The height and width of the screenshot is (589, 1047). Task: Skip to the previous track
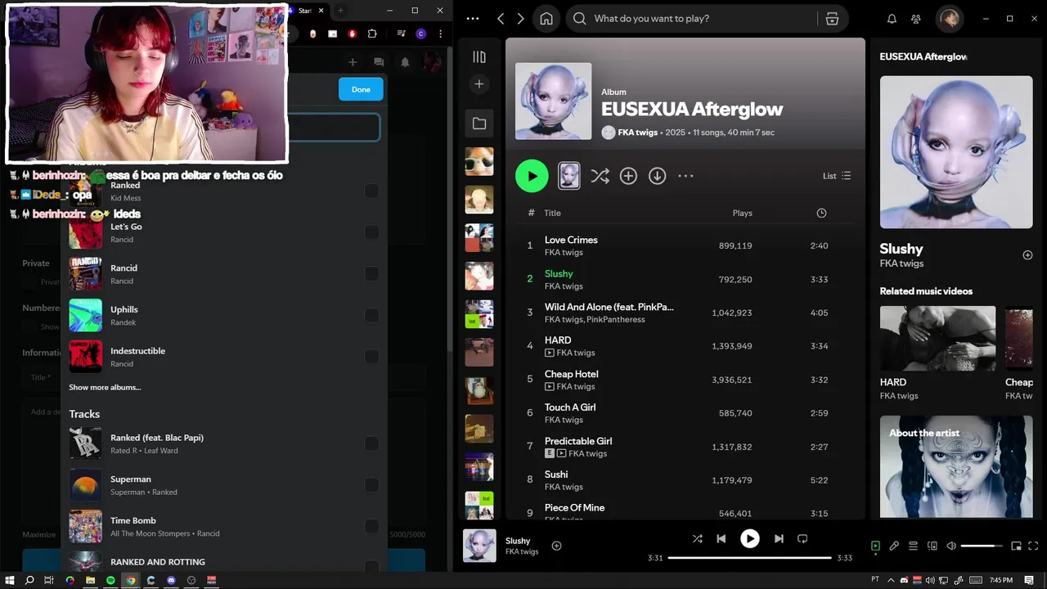coord(721,538)
